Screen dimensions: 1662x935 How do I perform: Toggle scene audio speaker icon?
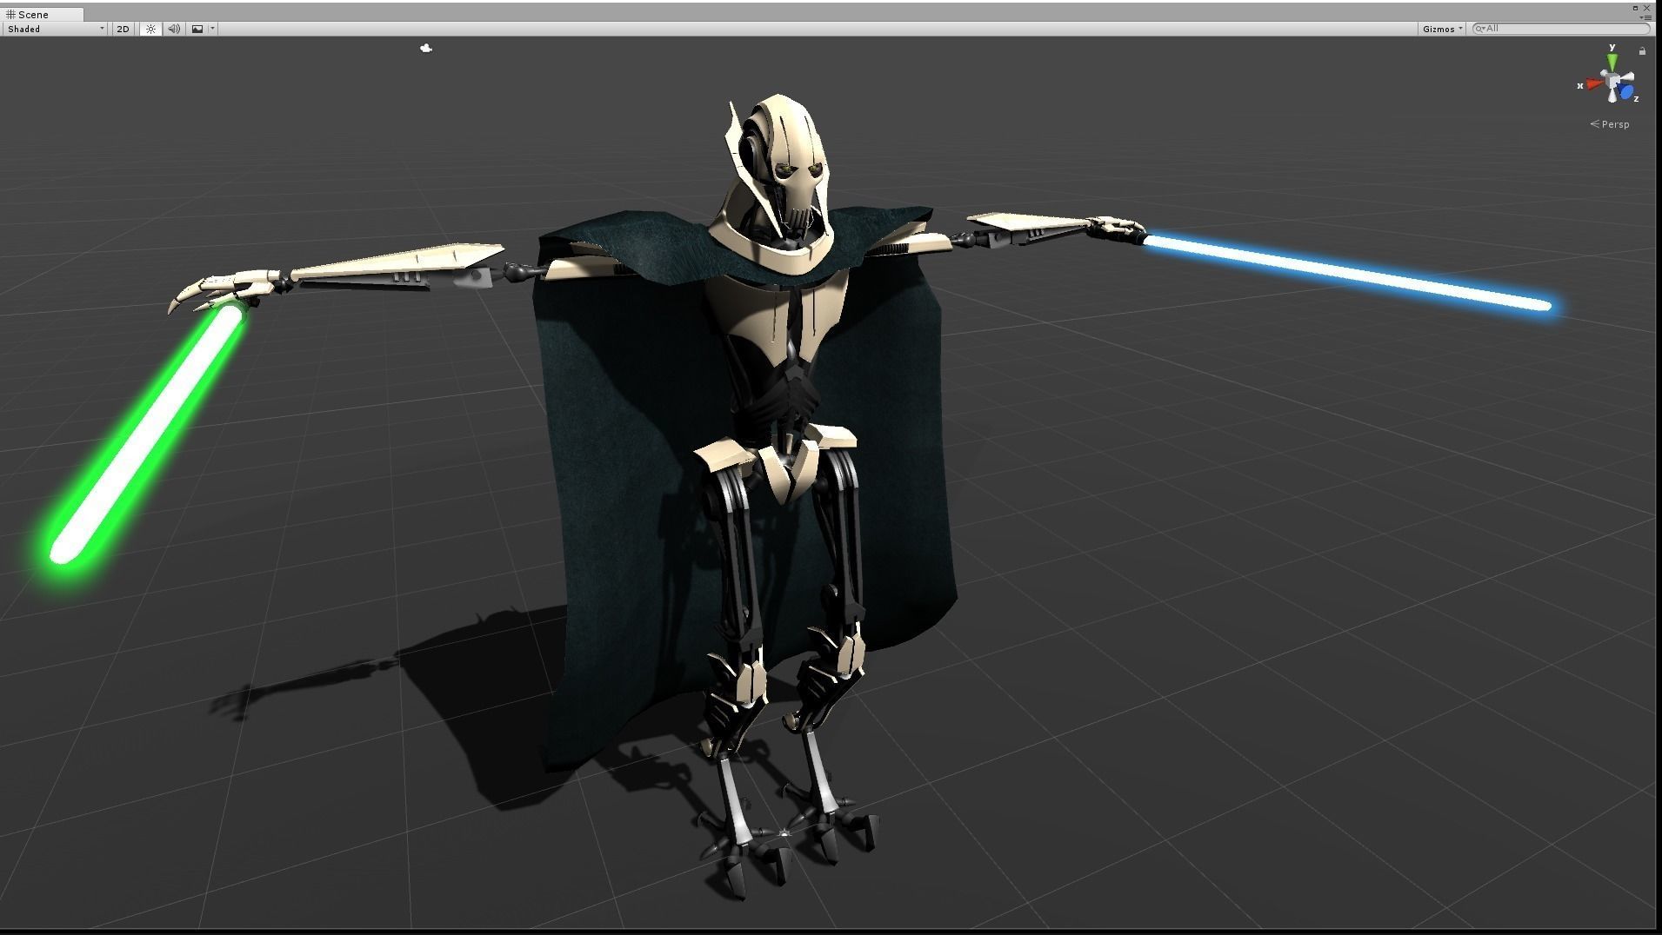pos(174,29)
